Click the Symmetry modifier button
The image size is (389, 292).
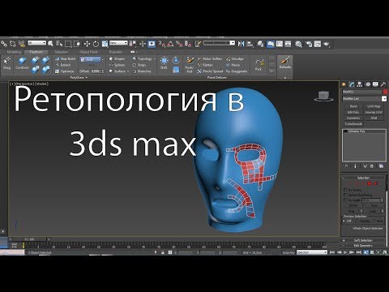pos(353,118)
